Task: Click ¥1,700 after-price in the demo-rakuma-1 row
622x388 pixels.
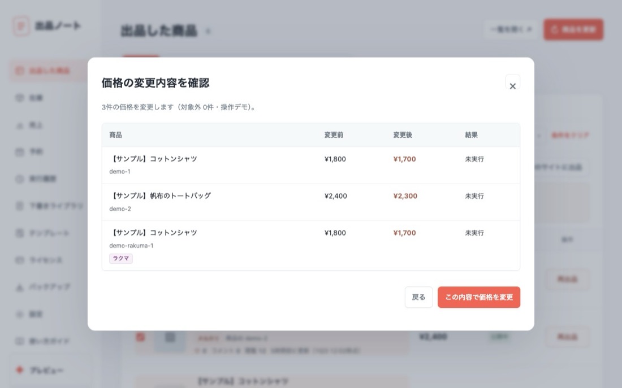Action: pos(405,233)
